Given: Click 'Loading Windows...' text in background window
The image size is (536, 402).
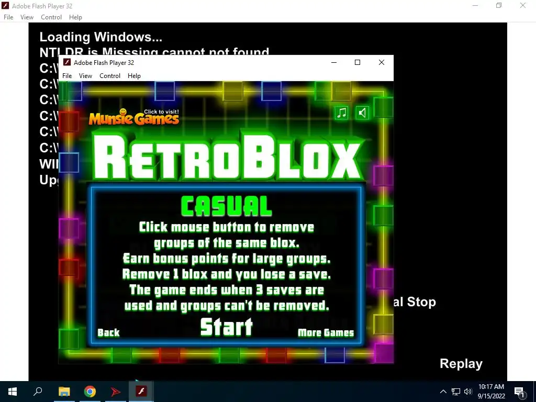Looking at the screenshot, I should (x=101, y=37).
